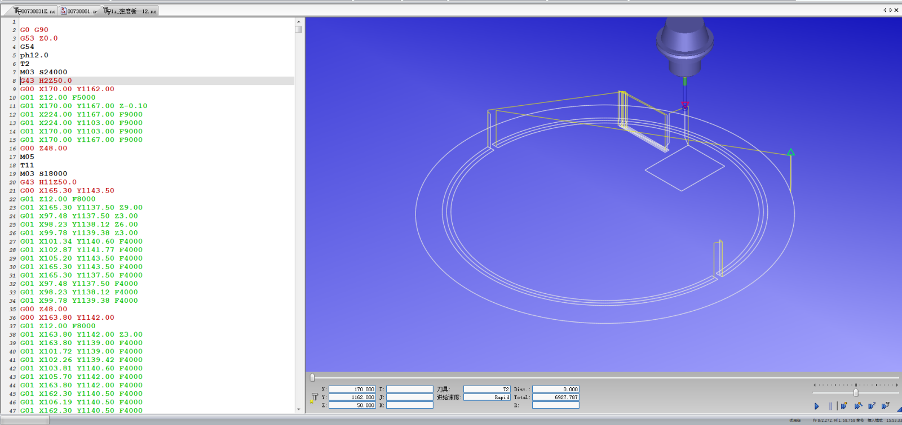
Task: Pause the toolpath simulation
Action: point(830,406)
